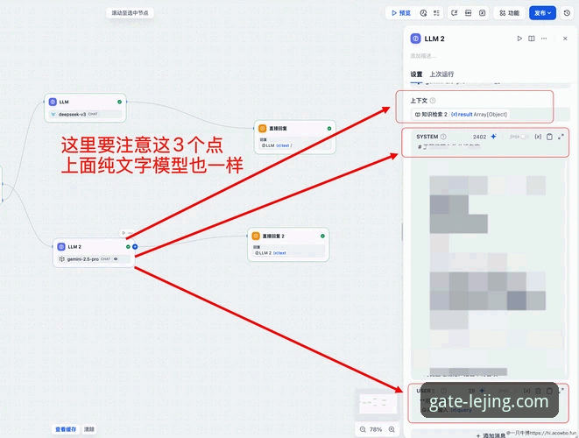Copy the SYSTEM prompt with clipboard icon
Screen dimensions: 579x438
tap(549, 137)
